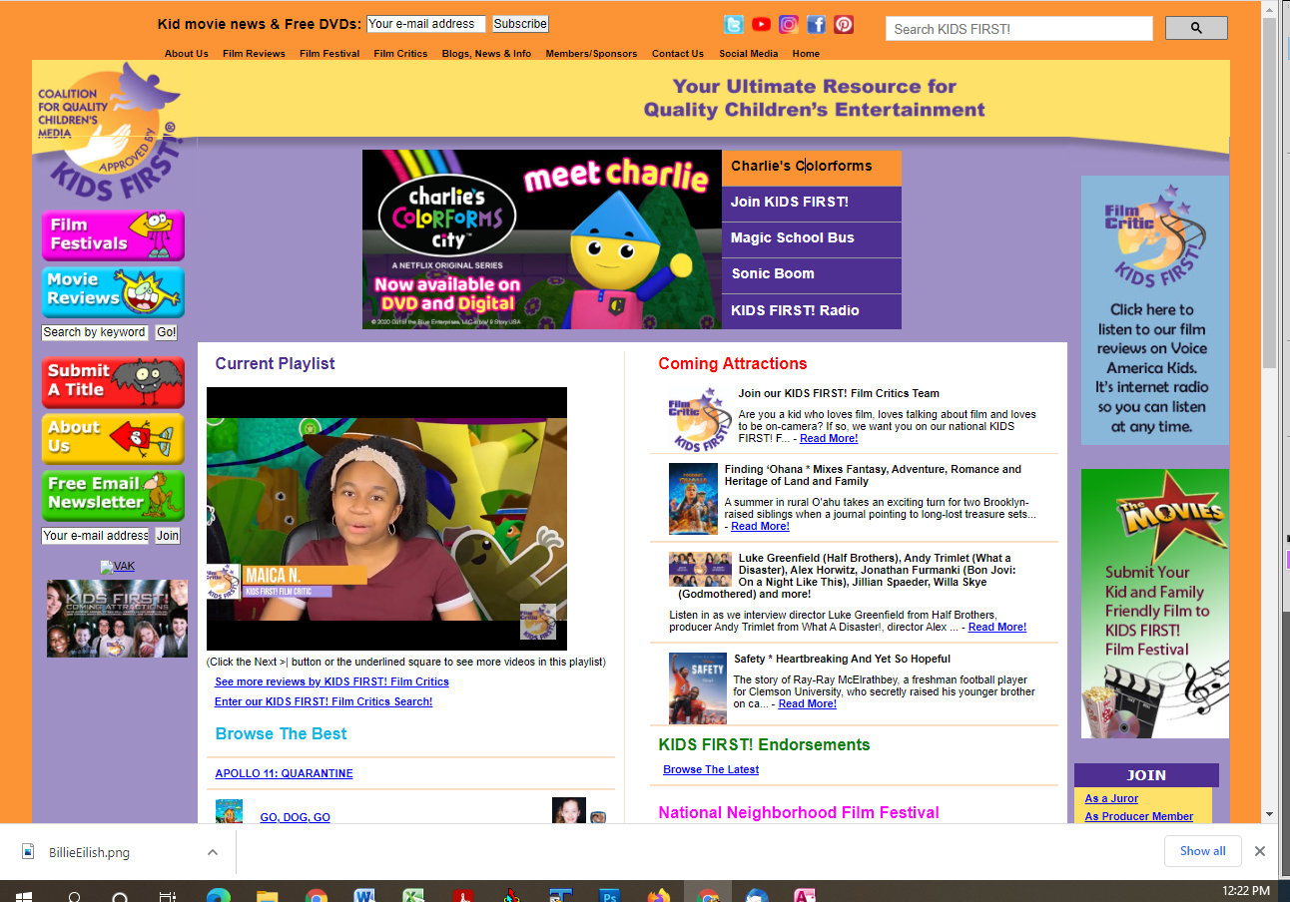Click the Submit A Title bat button

(x=113, y=381)
